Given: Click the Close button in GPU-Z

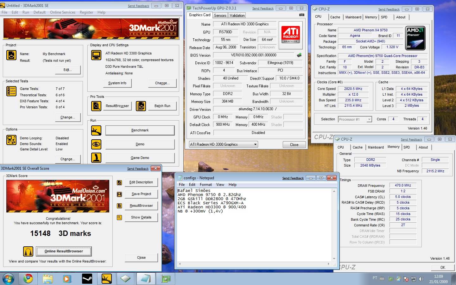Looking at the screenshot, I should 294,145.
